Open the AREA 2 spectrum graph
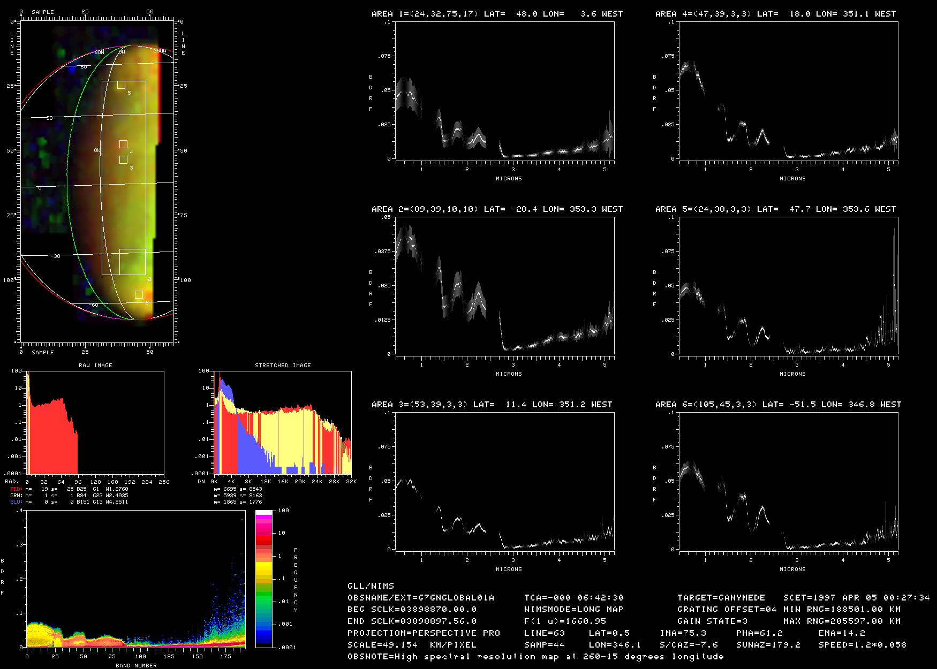Image resolution: width=937 pixels, height=669 pixels. 504,286
